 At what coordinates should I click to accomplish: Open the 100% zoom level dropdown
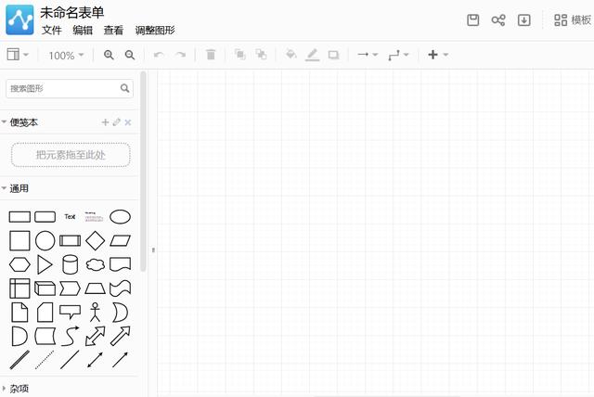tap(66, 56)
